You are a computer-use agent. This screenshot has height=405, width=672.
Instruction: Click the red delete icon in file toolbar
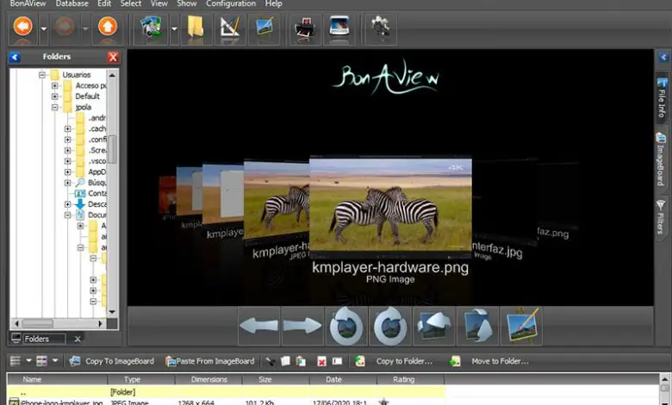(321, 361)
